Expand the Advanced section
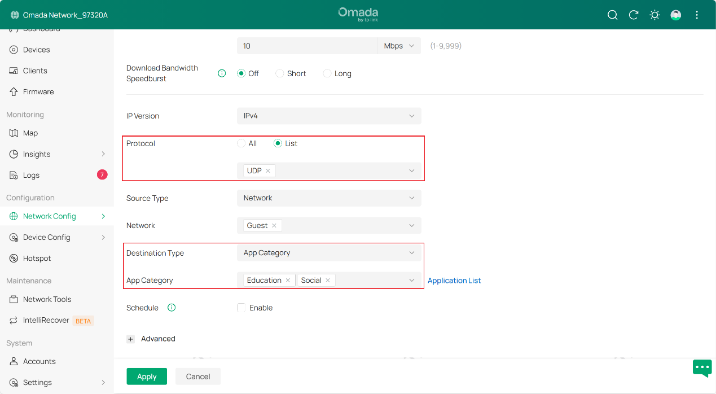The width and height of the screenshot is (716, 394). pos(131,339)
